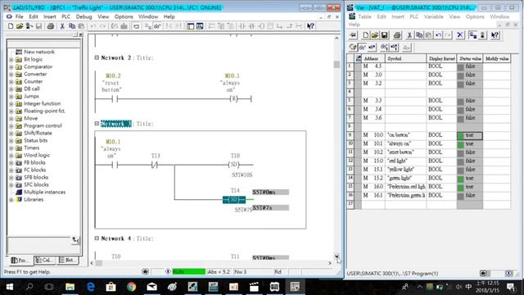This screenshot has height=295, width=524.
Task: Switch to the Net... tab below the catalog
Action: coord(68,260)
